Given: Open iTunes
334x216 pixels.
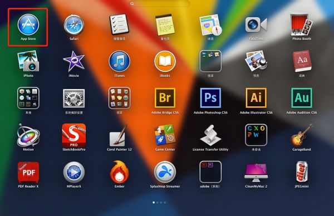Looking at the screenshot, I should tap(119, 61).
